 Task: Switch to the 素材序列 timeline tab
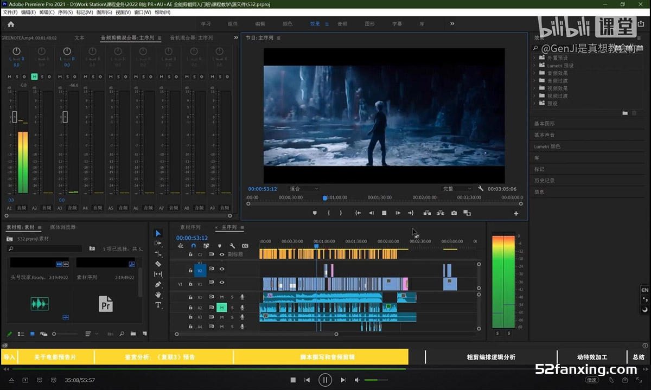[190, 227]
